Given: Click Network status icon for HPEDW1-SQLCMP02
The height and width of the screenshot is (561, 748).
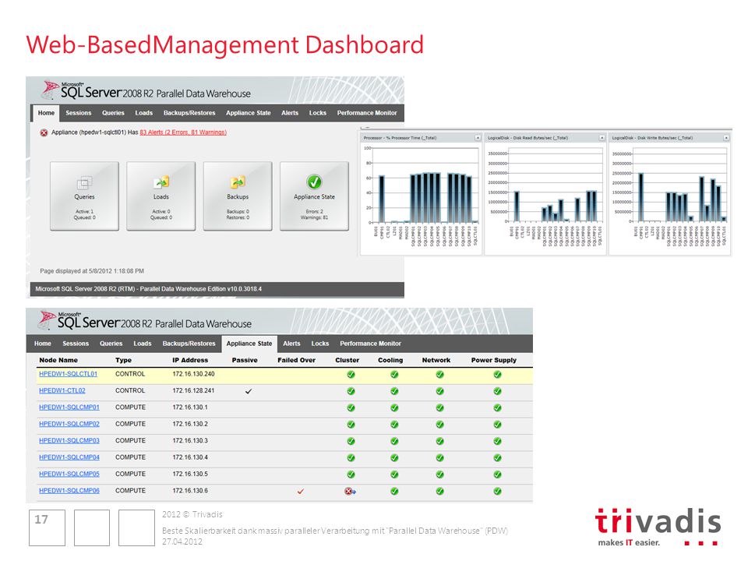Looking at the screenshot, I should (439, 425).
